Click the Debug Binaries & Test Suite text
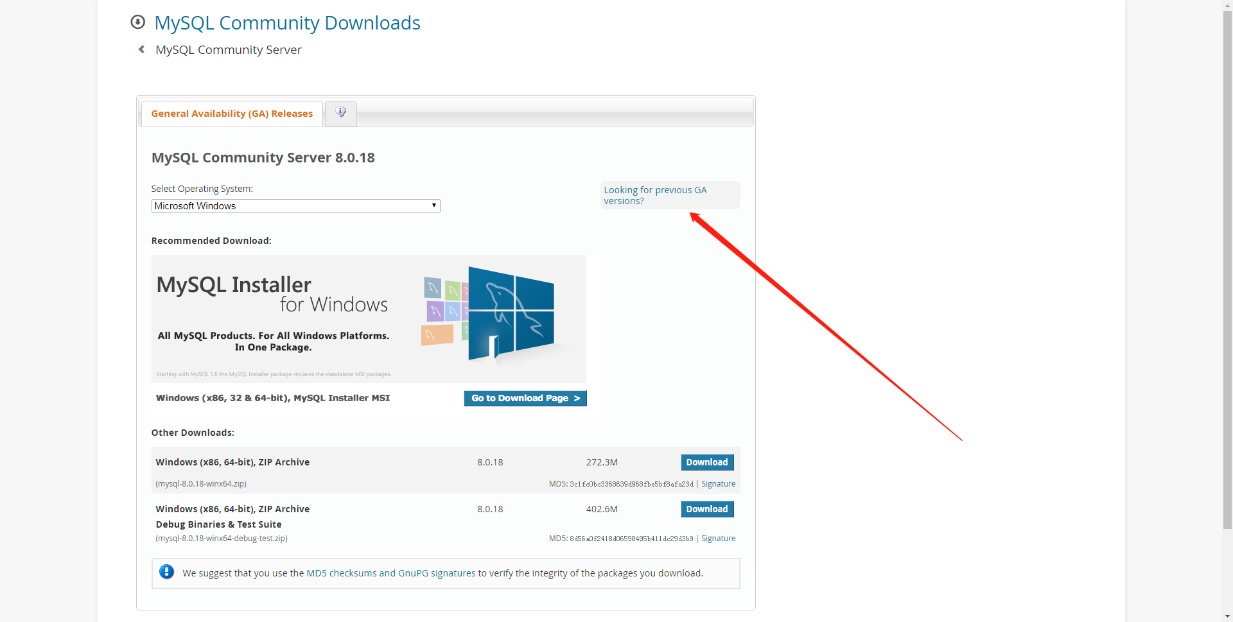Viewport: 1233px width, 622px height. click(218, 524)
